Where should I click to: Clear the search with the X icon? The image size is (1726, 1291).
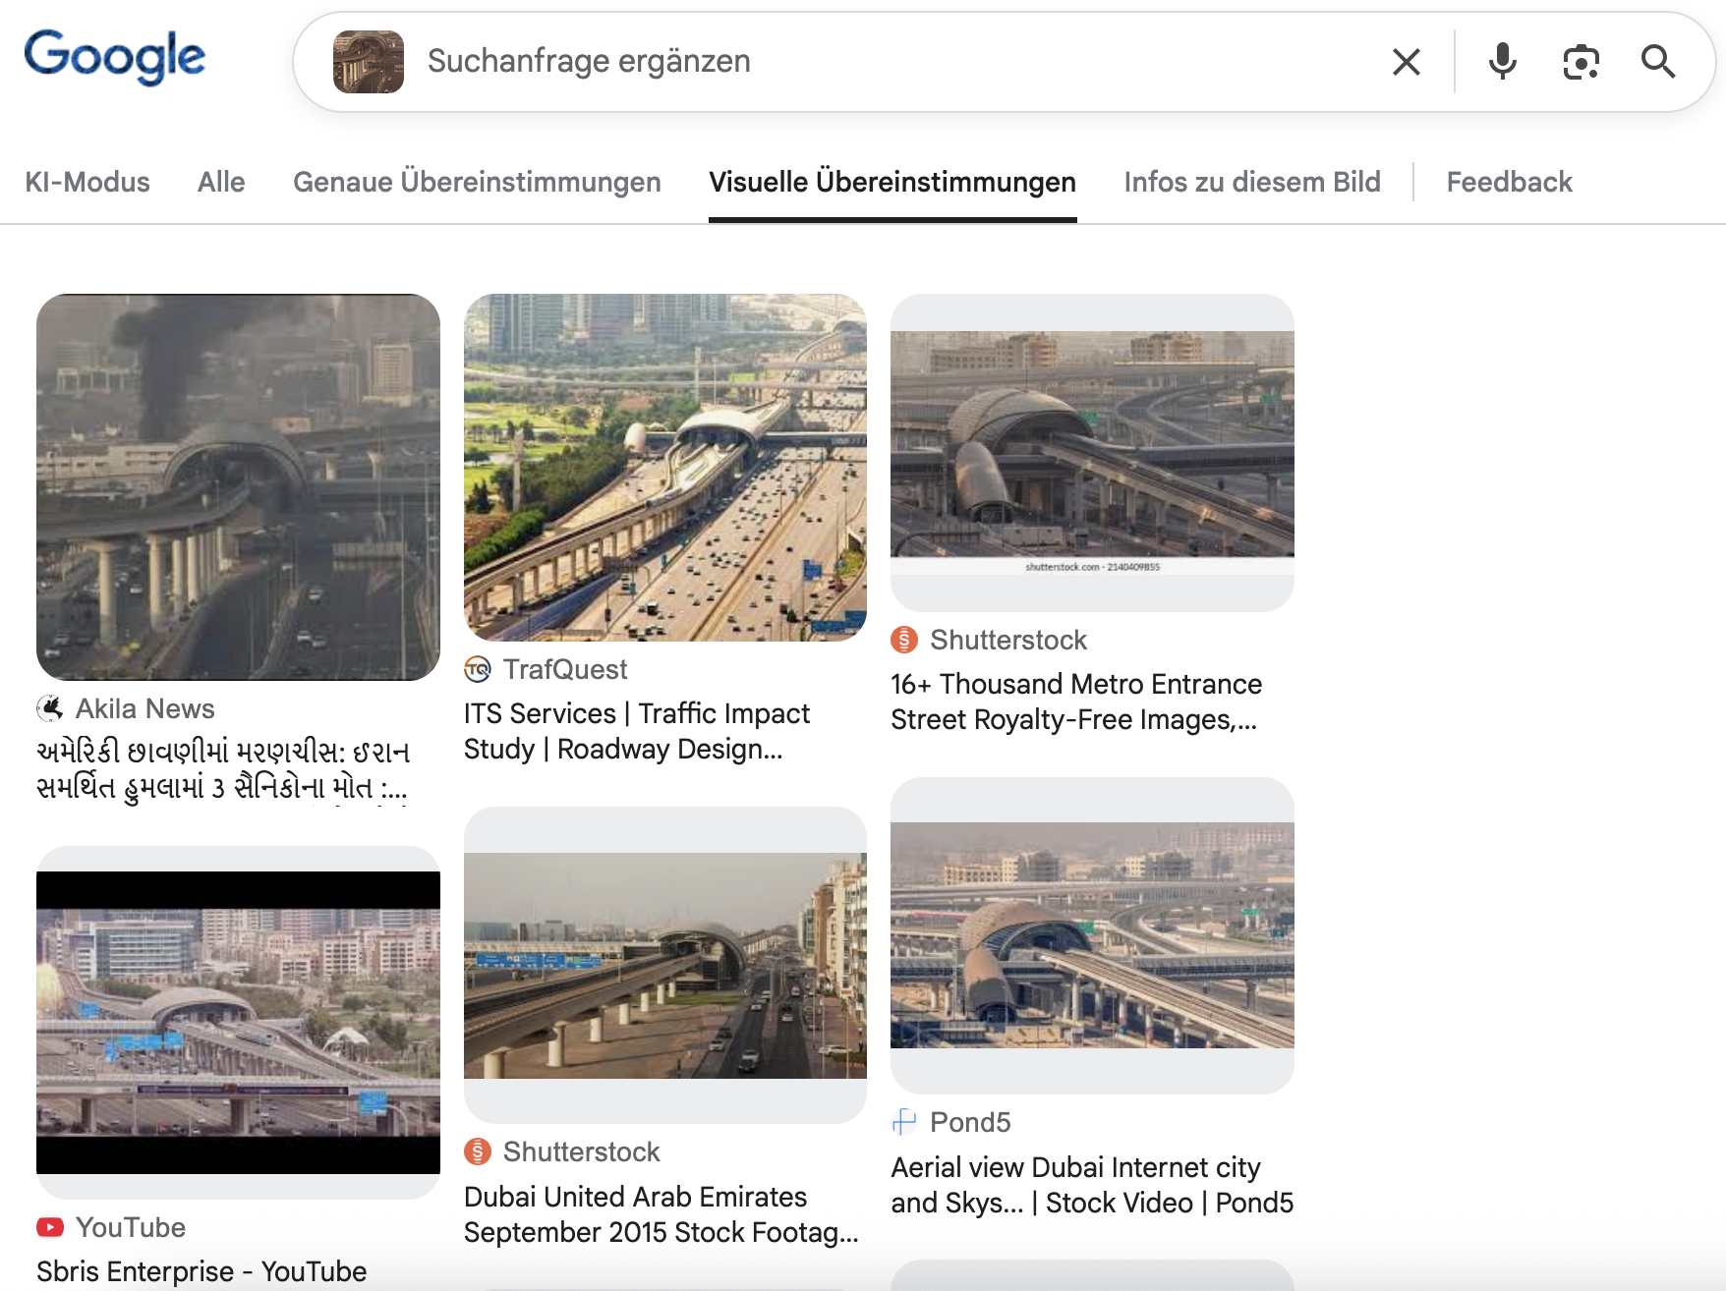click(1407, 62)
